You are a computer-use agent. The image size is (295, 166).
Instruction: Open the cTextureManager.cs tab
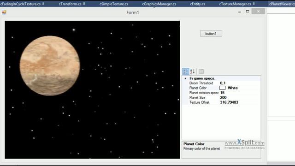pos(235,4)
